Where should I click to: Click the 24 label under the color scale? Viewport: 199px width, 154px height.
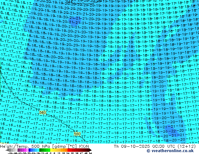click(68, 153)
